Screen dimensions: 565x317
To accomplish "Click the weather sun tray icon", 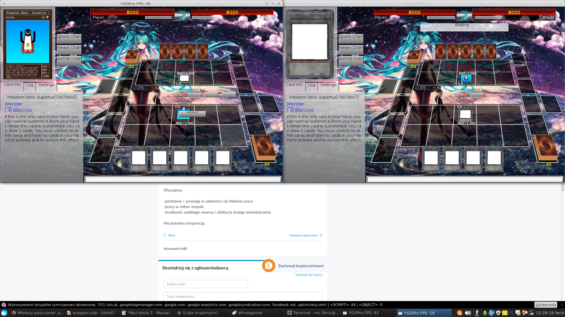I will (x=459, y=313).
